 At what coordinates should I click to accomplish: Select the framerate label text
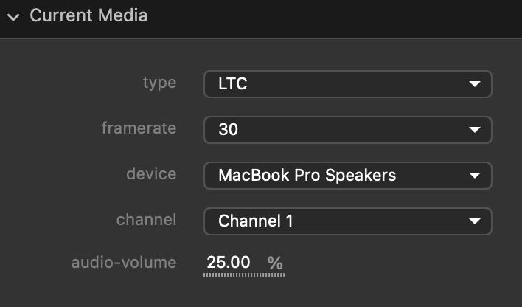(139, 128)
